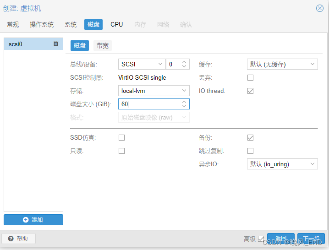Increase the device number stepper
This screenshot has height=250, width=329.
point(184,62)
